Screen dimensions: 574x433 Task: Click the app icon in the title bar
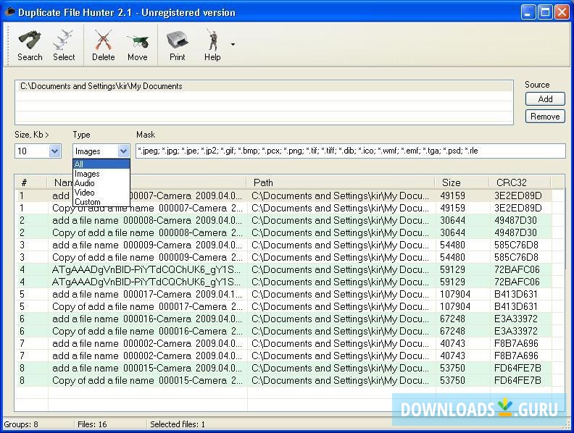9,12
